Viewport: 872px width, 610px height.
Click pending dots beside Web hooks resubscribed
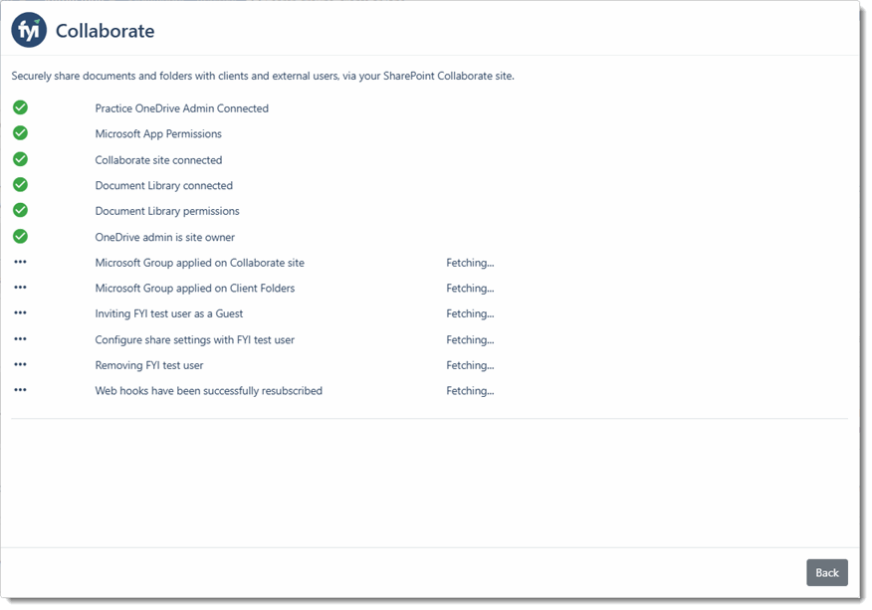21,390
